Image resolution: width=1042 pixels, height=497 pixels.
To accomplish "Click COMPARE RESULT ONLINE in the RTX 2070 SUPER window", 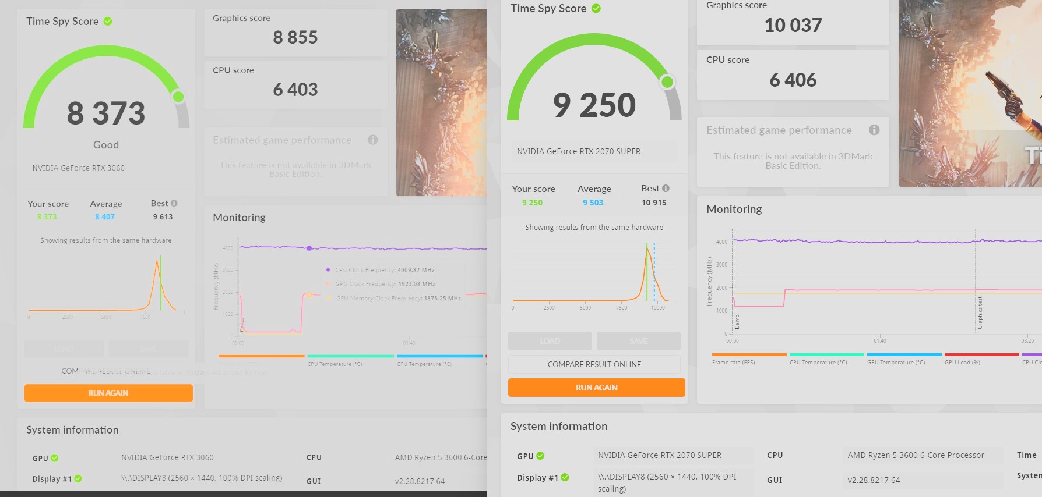I will pyautogui.click(x=594, y=364).
